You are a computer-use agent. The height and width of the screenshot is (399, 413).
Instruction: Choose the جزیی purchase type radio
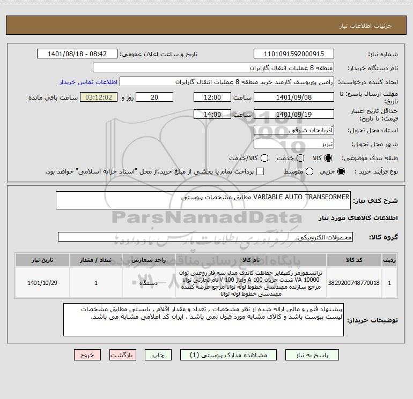(341, 172)
